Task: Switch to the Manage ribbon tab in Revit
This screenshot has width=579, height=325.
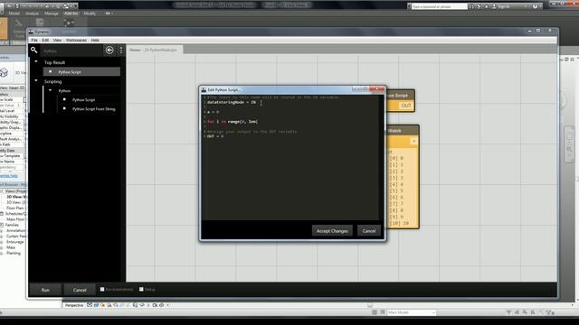Action: tap(52, 14)
